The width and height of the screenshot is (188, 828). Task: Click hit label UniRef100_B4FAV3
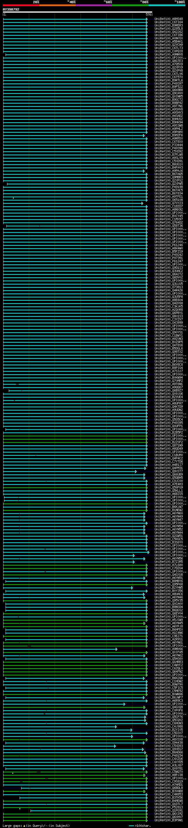(169, 167)
